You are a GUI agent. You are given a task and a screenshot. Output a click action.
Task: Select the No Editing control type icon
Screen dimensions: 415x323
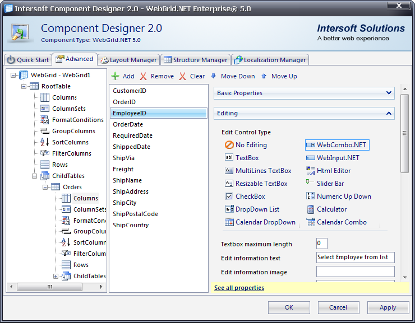click(229, 145)
